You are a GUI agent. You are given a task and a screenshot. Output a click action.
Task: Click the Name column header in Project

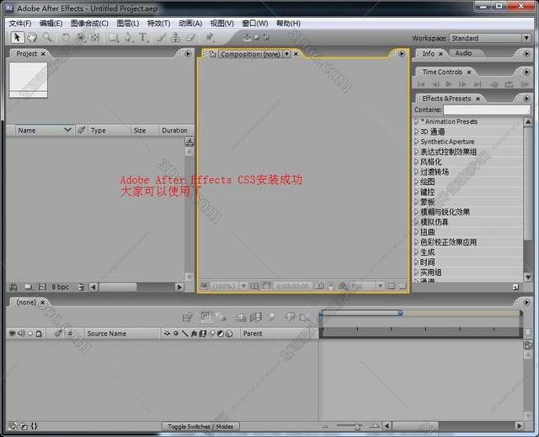45,130
